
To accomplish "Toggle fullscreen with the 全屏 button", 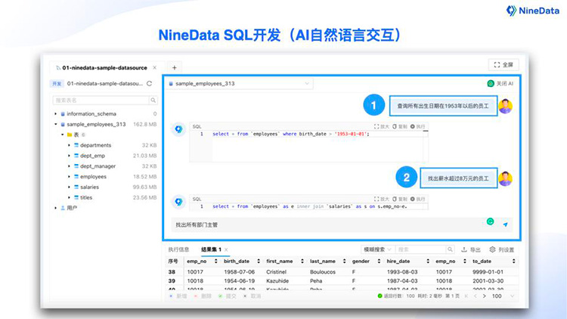I will (503, 65).
